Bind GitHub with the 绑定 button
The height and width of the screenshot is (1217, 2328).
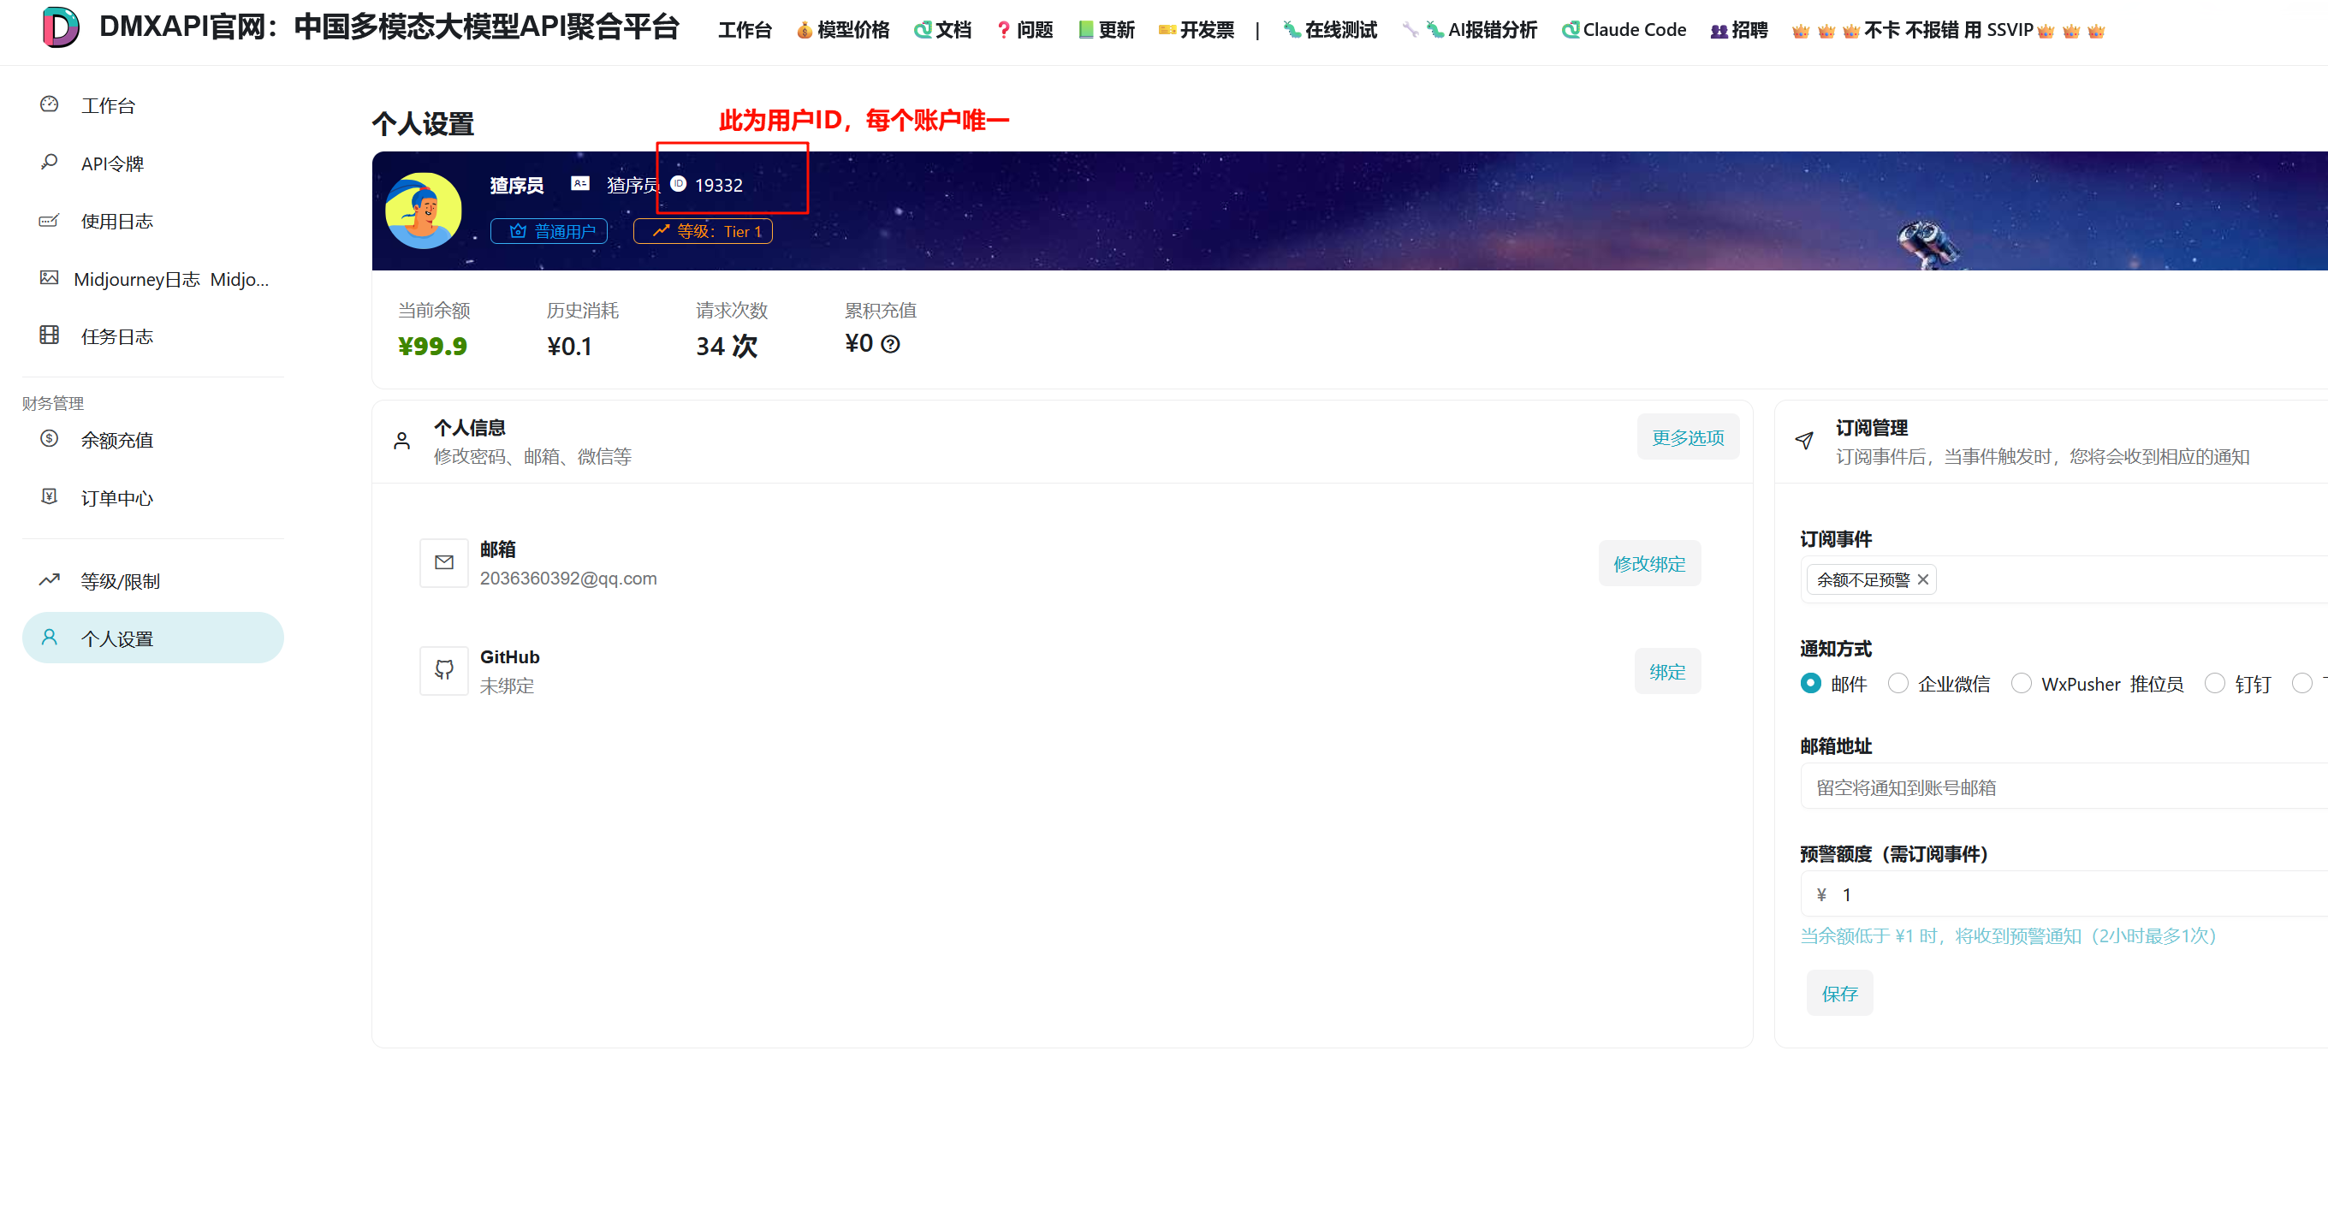pos(1667,671)
